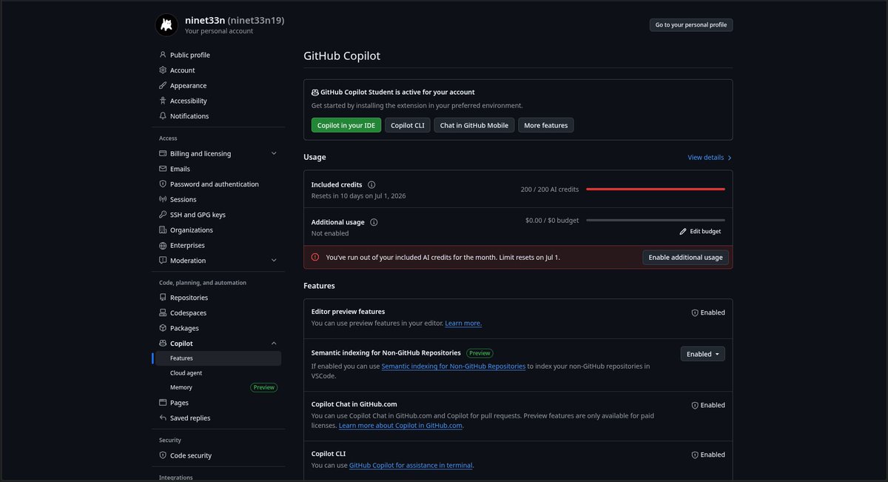Click the Enterprises globe icon
888x482 pixels.
163,245
